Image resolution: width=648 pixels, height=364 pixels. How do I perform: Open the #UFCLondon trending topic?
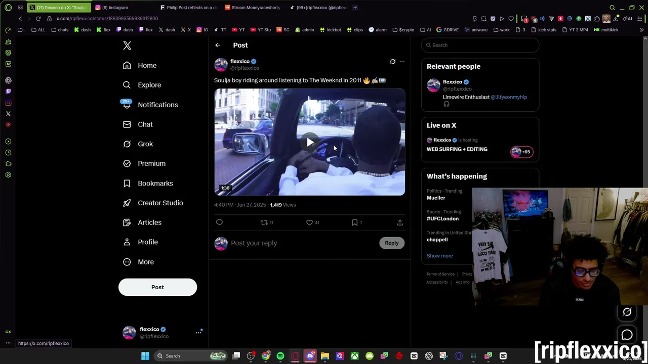click(443, 219)
